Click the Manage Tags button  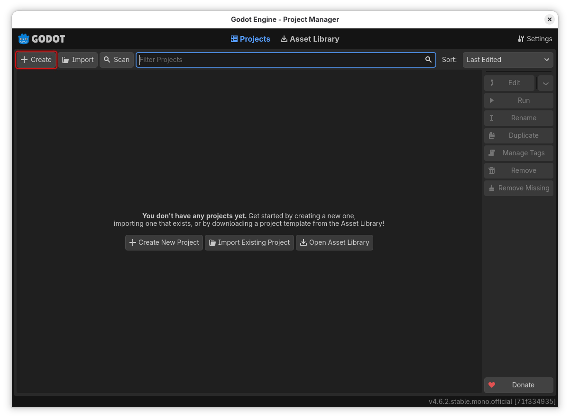point(519,153)
